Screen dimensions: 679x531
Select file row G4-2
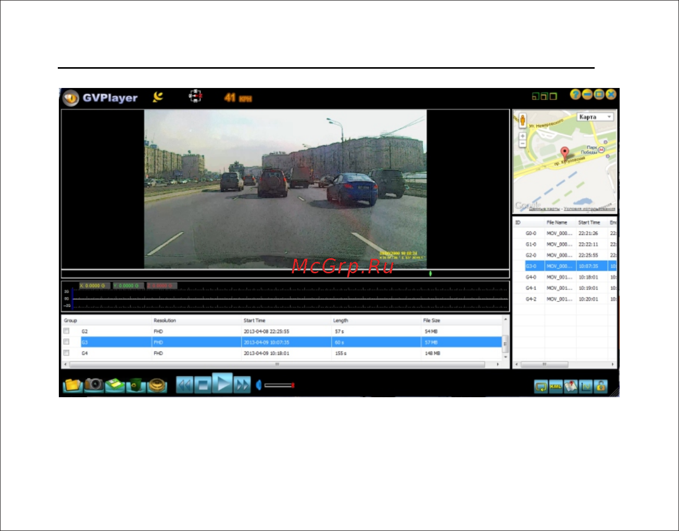coord(565,299)
